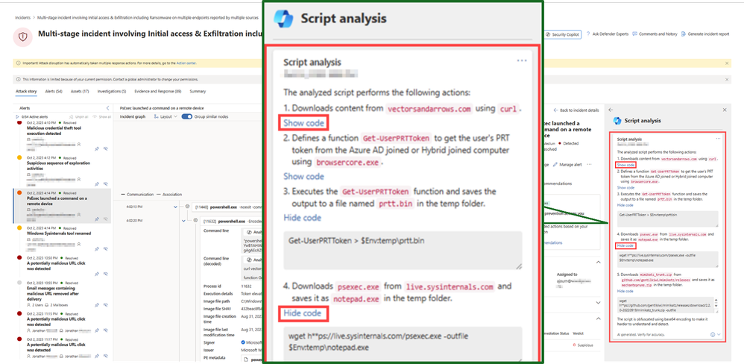
Task: Open the Investigations (5) tab
Action: click(112, 91)
